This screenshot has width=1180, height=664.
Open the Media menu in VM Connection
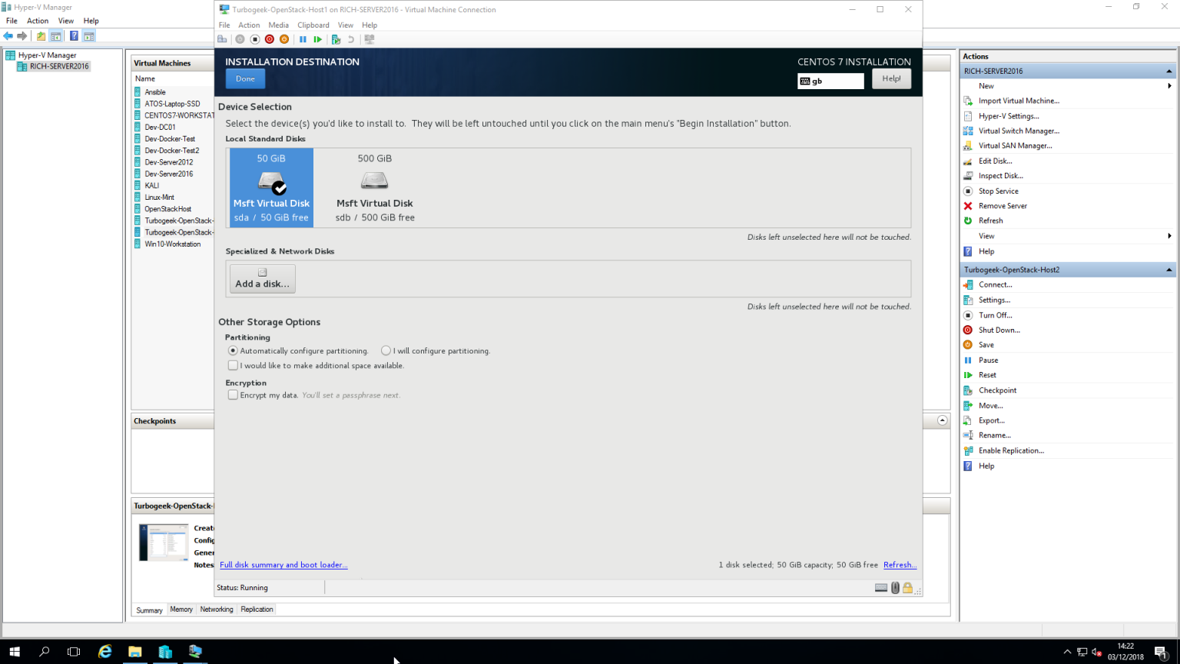(278, 25)
